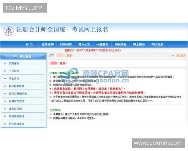Click instruction line 2 about 网报流程

coord(73,81)
